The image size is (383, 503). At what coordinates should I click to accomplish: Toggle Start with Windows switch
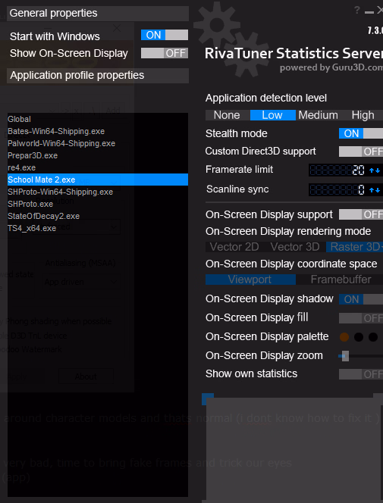(165, 35)
